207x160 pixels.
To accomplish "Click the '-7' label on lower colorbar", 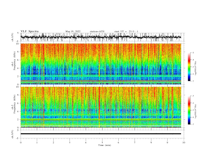I will coord(193,124).
